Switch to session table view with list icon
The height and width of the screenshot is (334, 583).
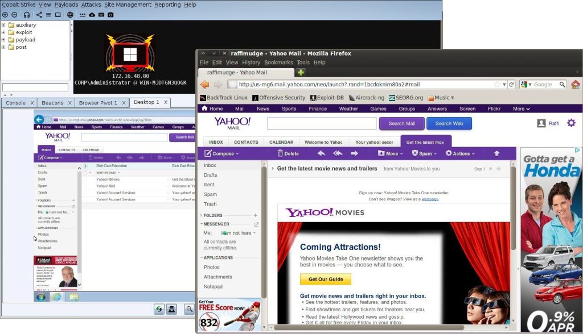[48, 15]
